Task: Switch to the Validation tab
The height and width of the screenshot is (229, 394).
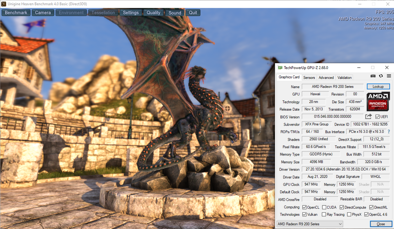Action: [x=345, y=78]
